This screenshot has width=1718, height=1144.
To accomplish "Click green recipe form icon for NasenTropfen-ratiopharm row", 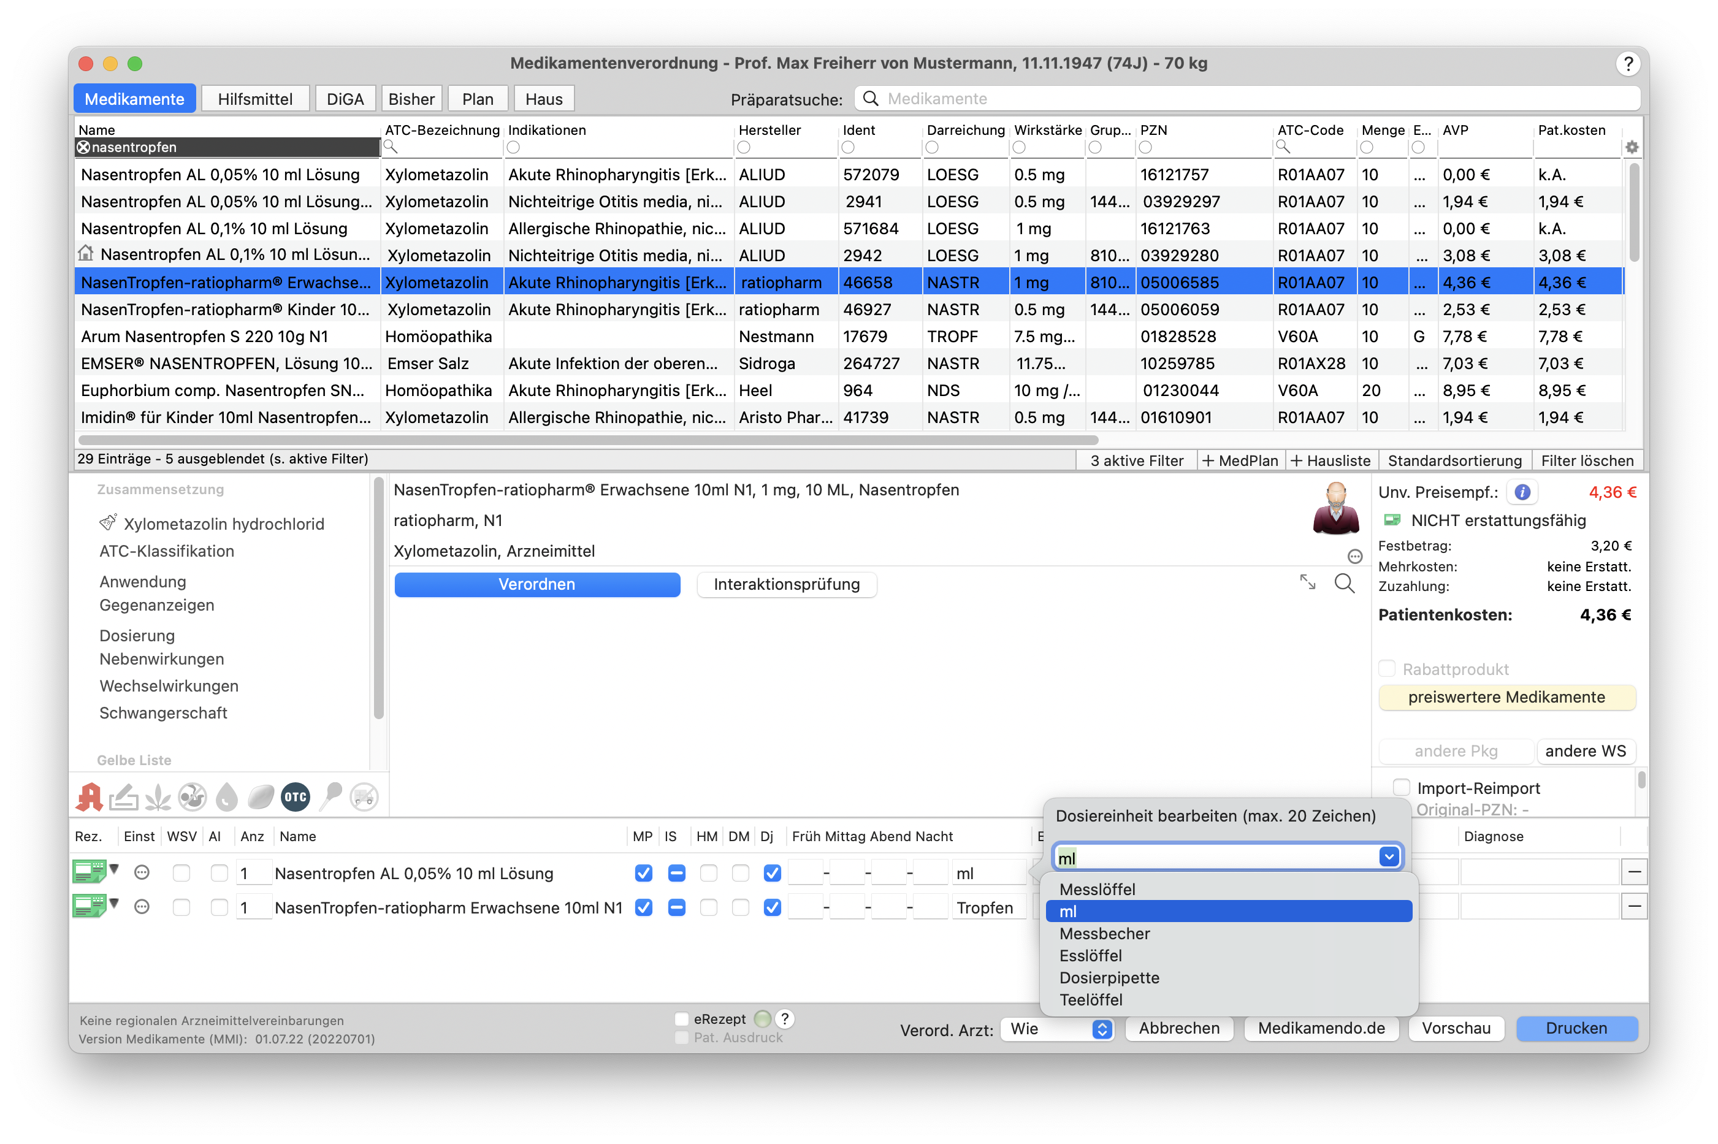I will point(90,906).
